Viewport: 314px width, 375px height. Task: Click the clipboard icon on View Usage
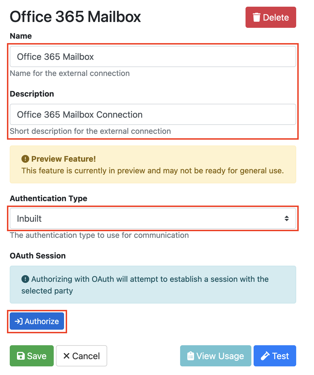coord(191,356)
